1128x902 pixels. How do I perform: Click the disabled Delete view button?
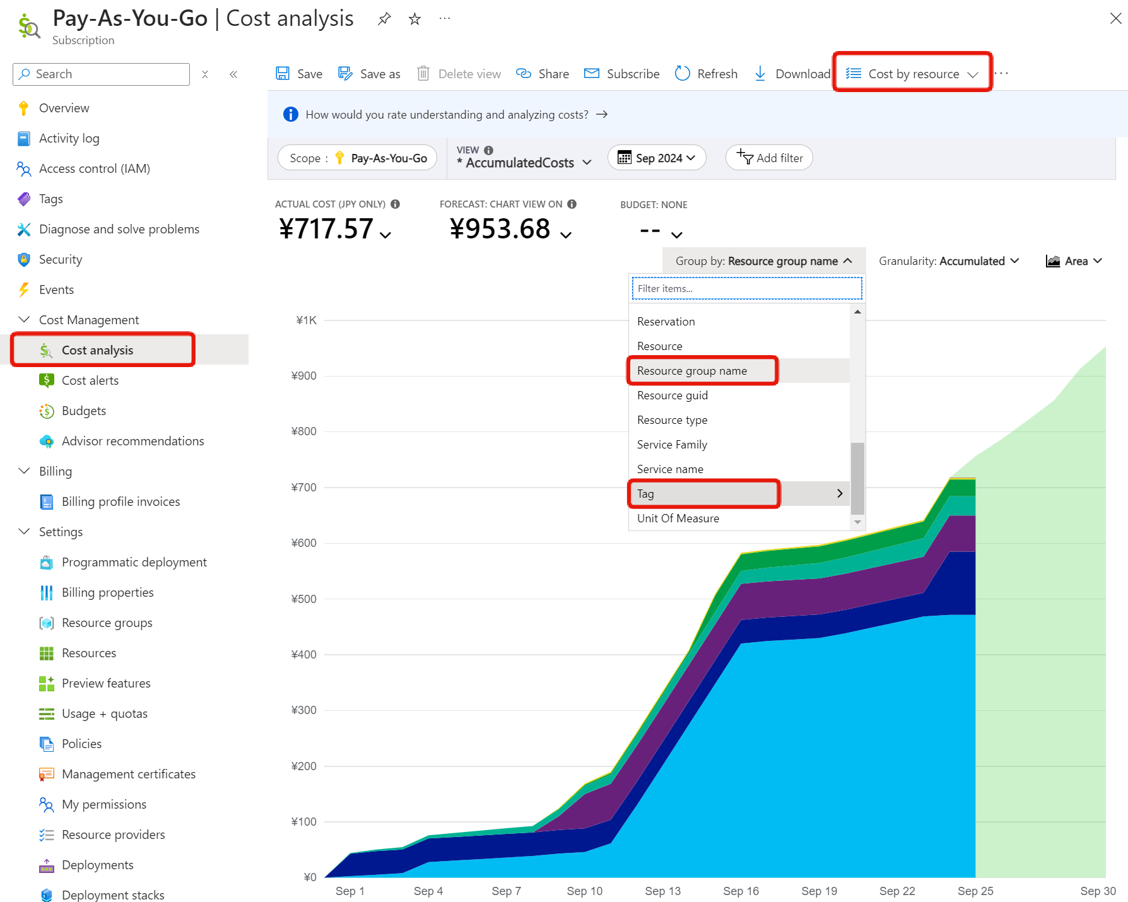[459, 74]
